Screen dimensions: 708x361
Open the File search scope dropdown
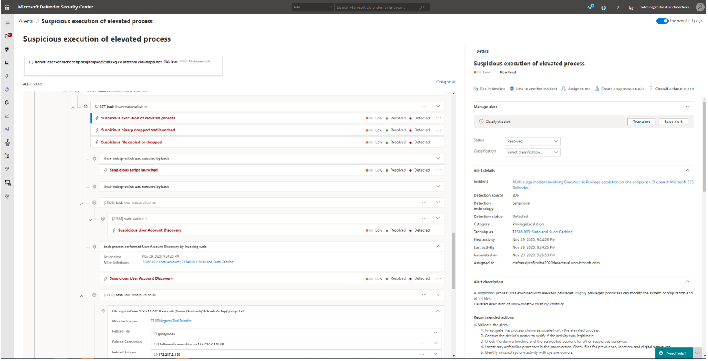[x=313, y=7]
